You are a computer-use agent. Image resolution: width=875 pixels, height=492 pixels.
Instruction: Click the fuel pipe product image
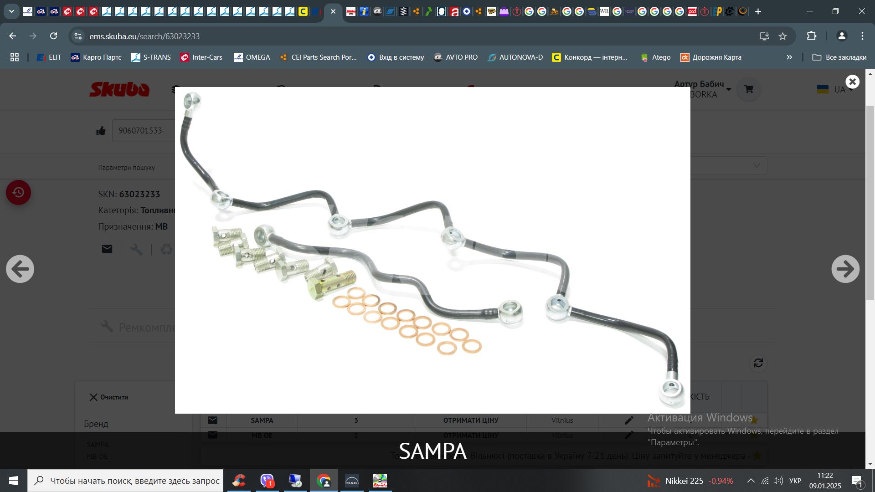pos(432,250)
